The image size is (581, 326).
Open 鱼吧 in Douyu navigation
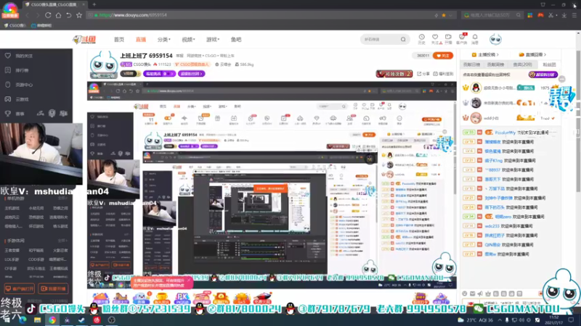pyautogui.click(x=236, y=40)
